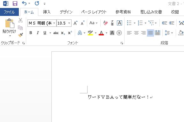Apply the red font color swatch
The height and width of the screenshot is (122, 184).
101,33
